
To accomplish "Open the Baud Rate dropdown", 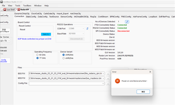I will (83, 33).
